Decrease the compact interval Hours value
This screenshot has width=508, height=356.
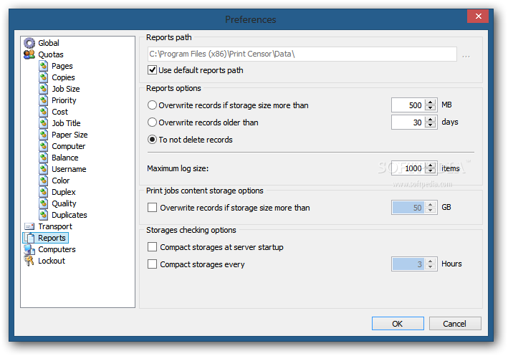click(430, 267)
